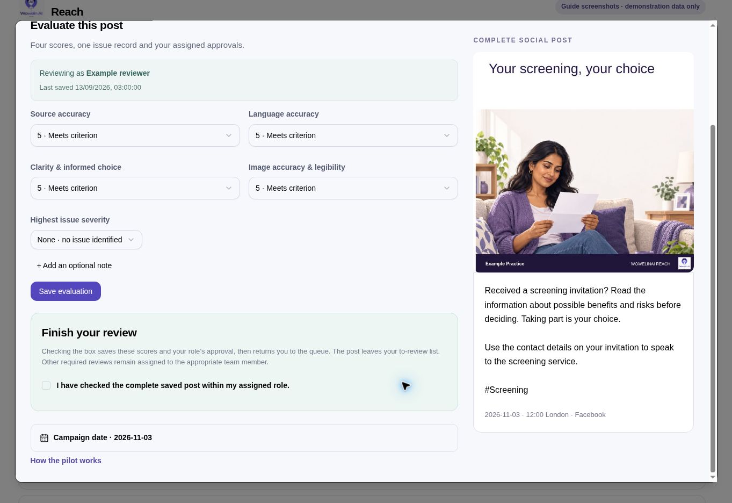
Task: Open the Source accuracy dropdown
Action: [135, 135]
